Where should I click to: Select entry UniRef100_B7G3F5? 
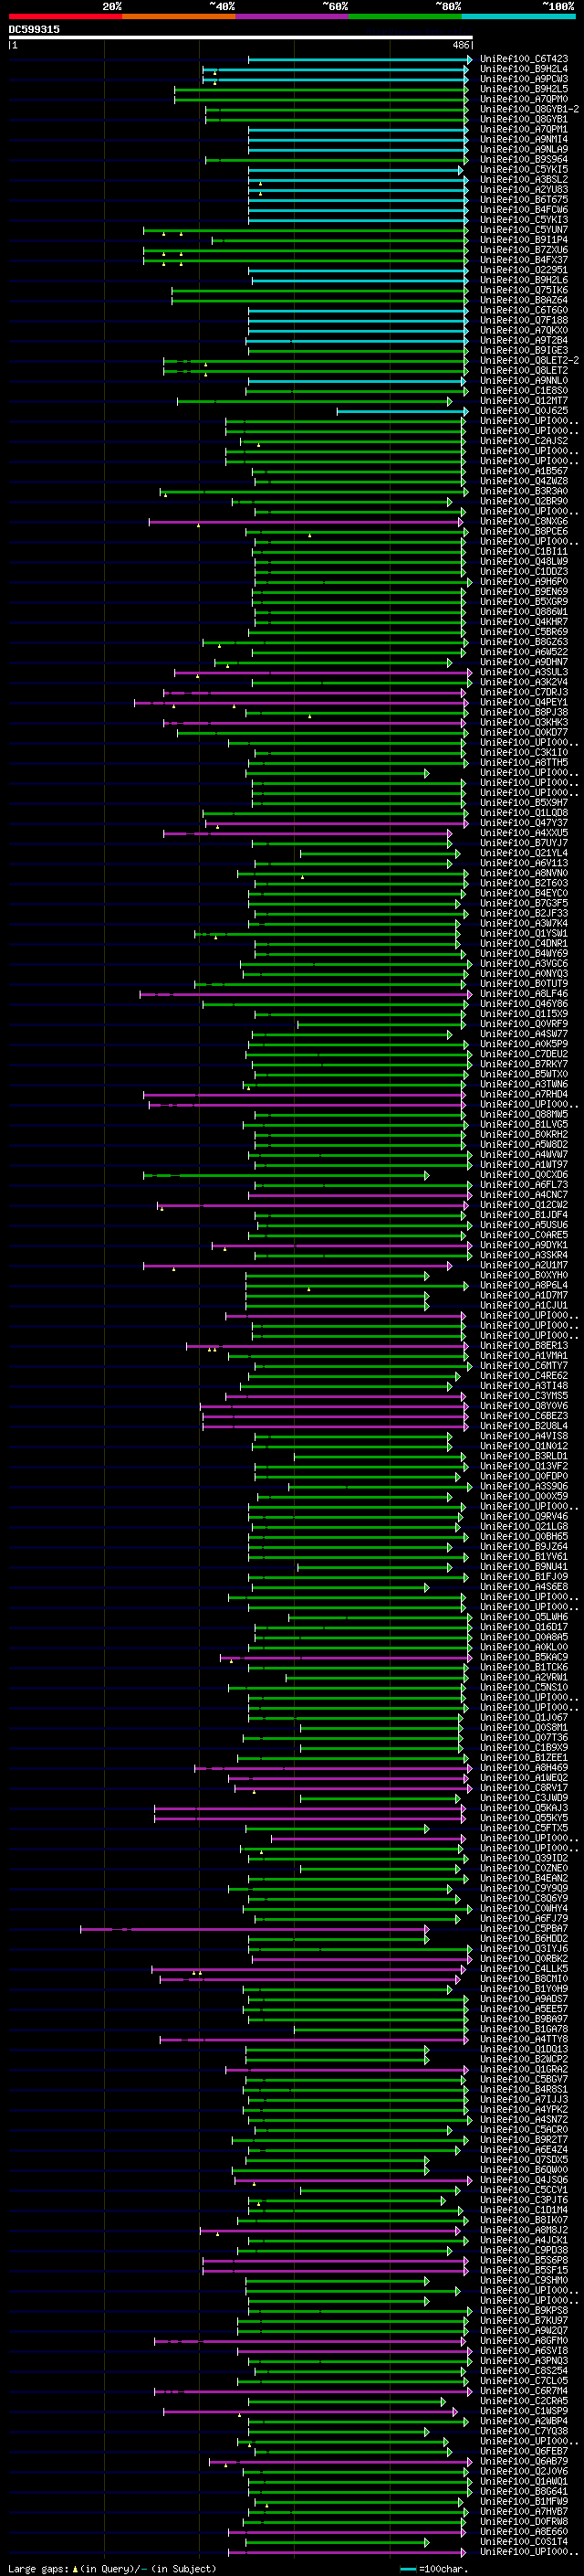pos(524,903)
